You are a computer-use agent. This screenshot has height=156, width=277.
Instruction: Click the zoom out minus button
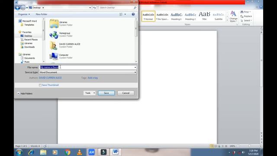tap(238, 146)
